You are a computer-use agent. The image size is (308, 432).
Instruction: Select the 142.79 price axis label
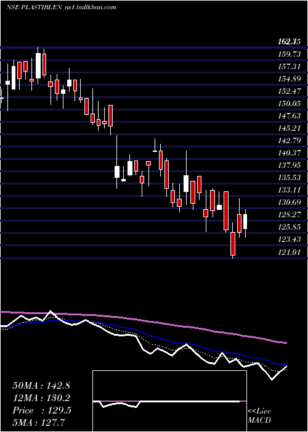click(290, 140)
